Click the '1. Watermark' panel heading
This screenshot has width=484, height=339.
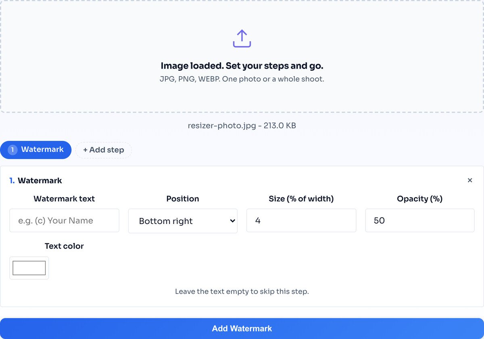tap(36, 181)
